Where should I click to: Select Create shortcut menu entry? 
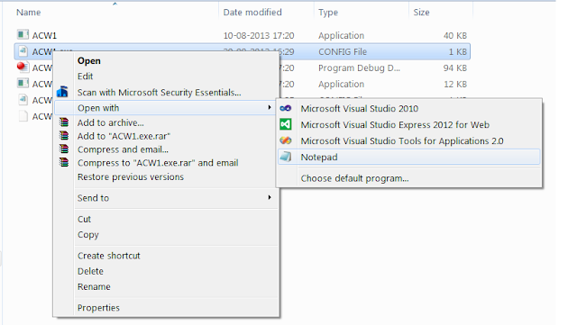click(x=109, y=256)
